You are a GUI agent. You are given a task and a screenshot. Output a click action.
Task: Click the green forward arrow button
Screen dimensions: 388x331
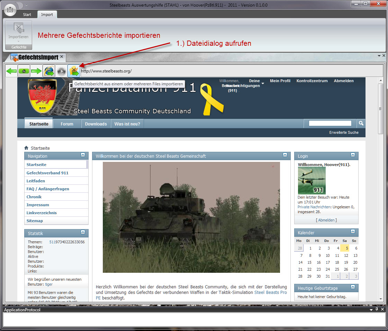(x=36, y=71)
